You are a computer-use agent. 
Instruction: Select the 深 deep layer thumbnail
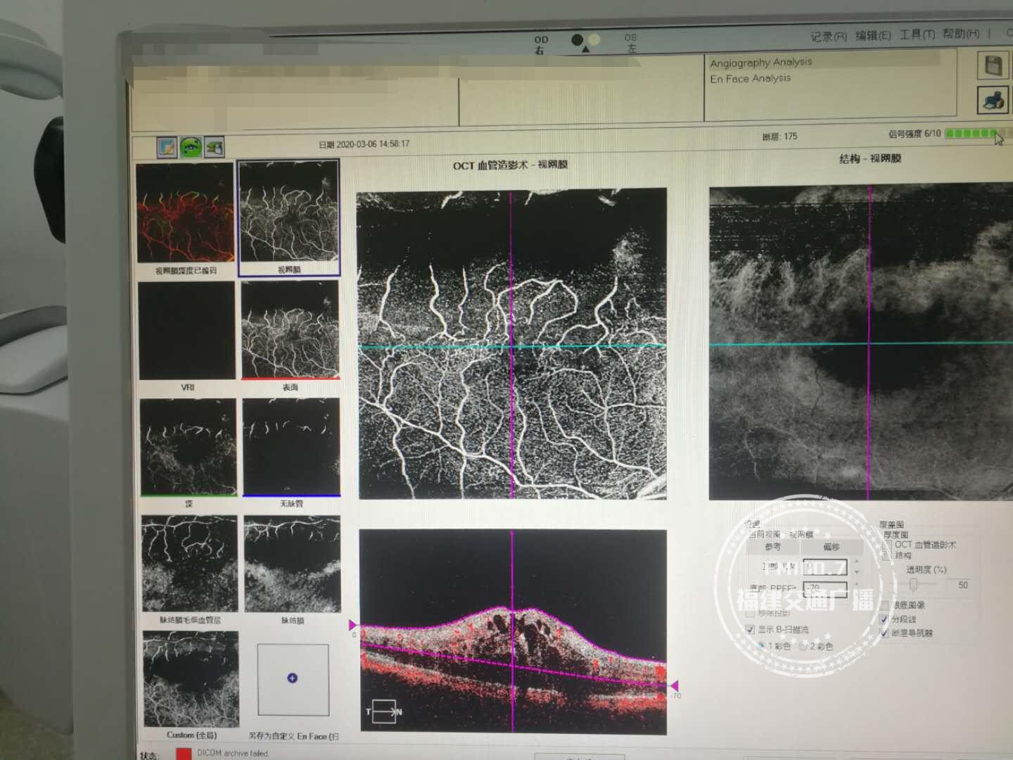pyautogui.click(x=189, y=448)
